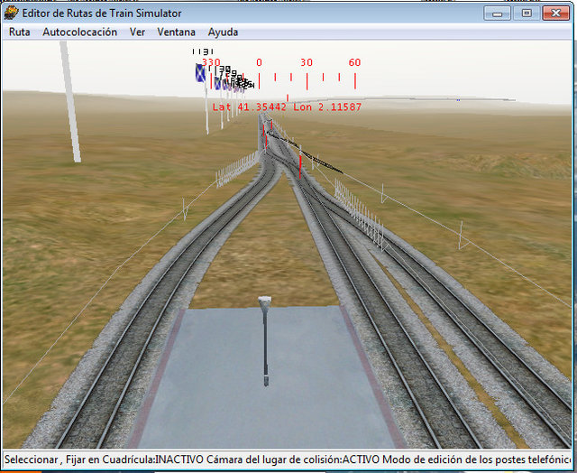Minimize the route editor window
Viewport: 577px width, 473px height.
point(496,14)
